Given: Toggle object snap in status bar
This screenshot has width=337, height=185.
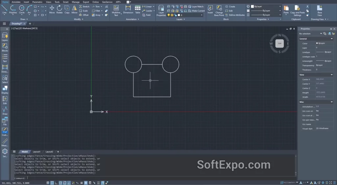Looking at the screenshot, I should click(x=65, y=183).
